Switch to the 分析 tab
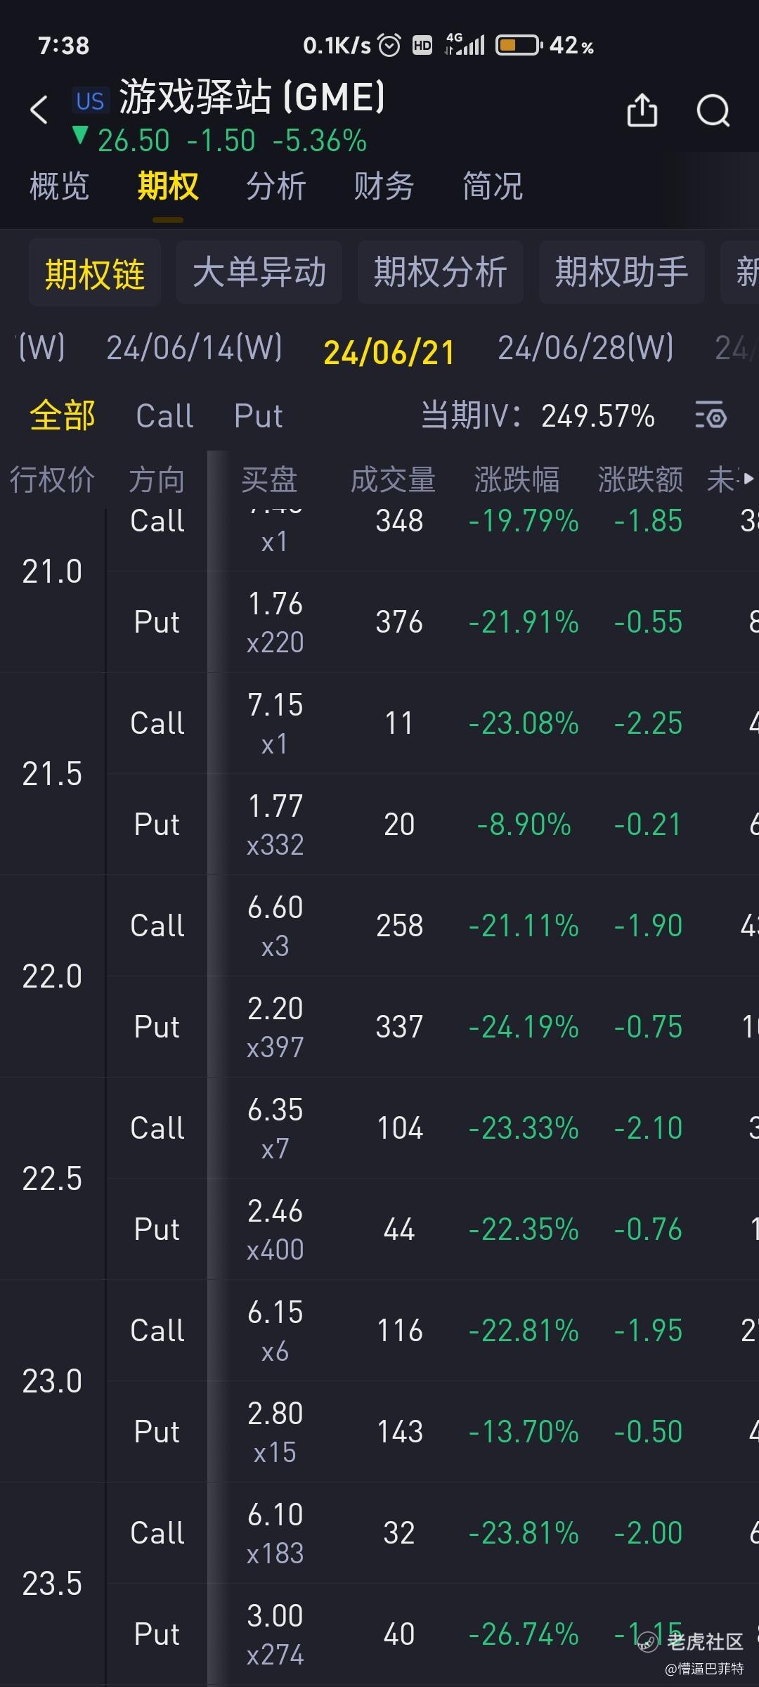 point(275,186)
